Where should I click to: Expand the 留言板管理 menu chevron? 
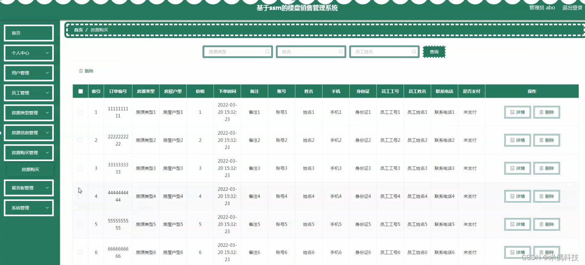(x=47, y=188)
